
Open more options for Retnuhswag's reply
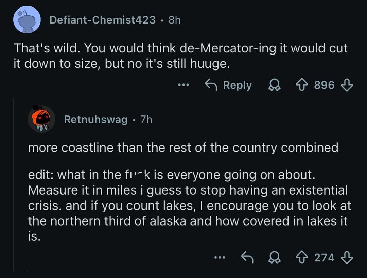point(220,258)
